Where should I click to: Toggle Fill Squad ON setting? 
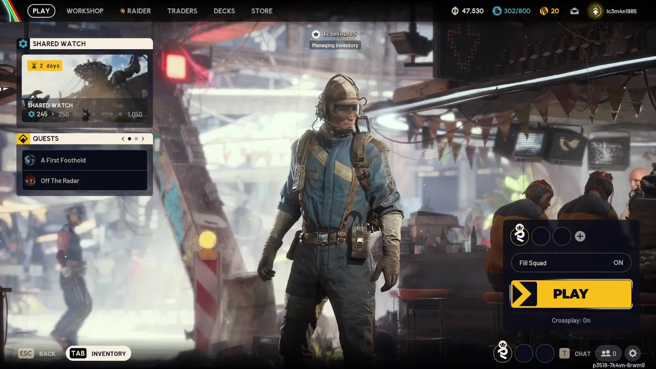tap(571, 263)
